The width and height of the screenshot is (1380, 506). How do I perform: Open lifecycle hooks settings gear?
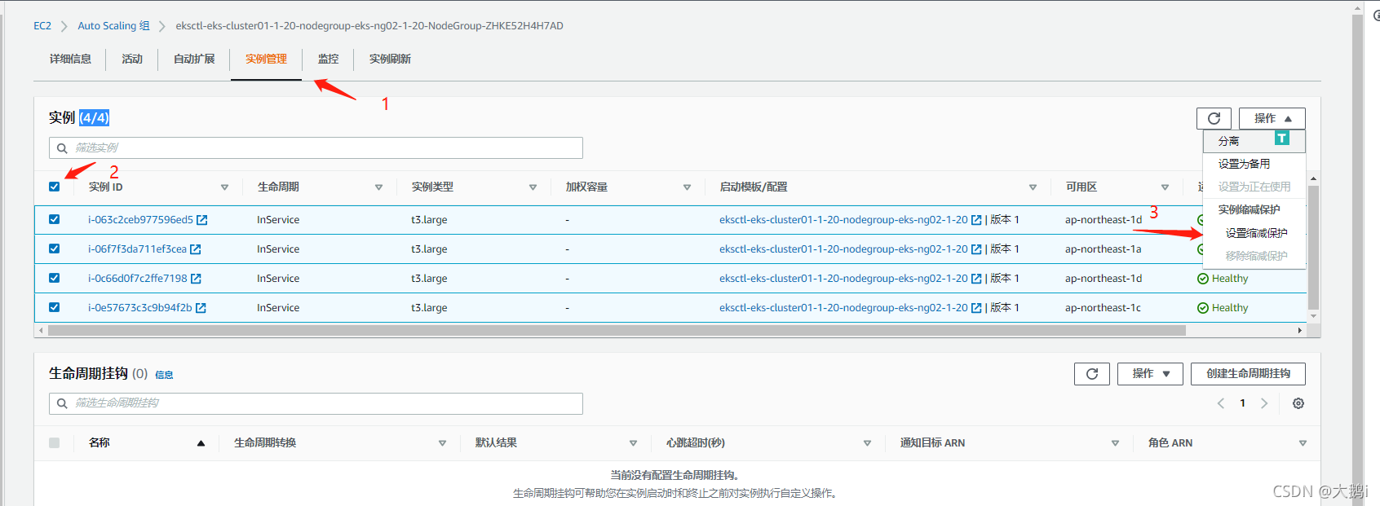click(x=1298, y=403)
